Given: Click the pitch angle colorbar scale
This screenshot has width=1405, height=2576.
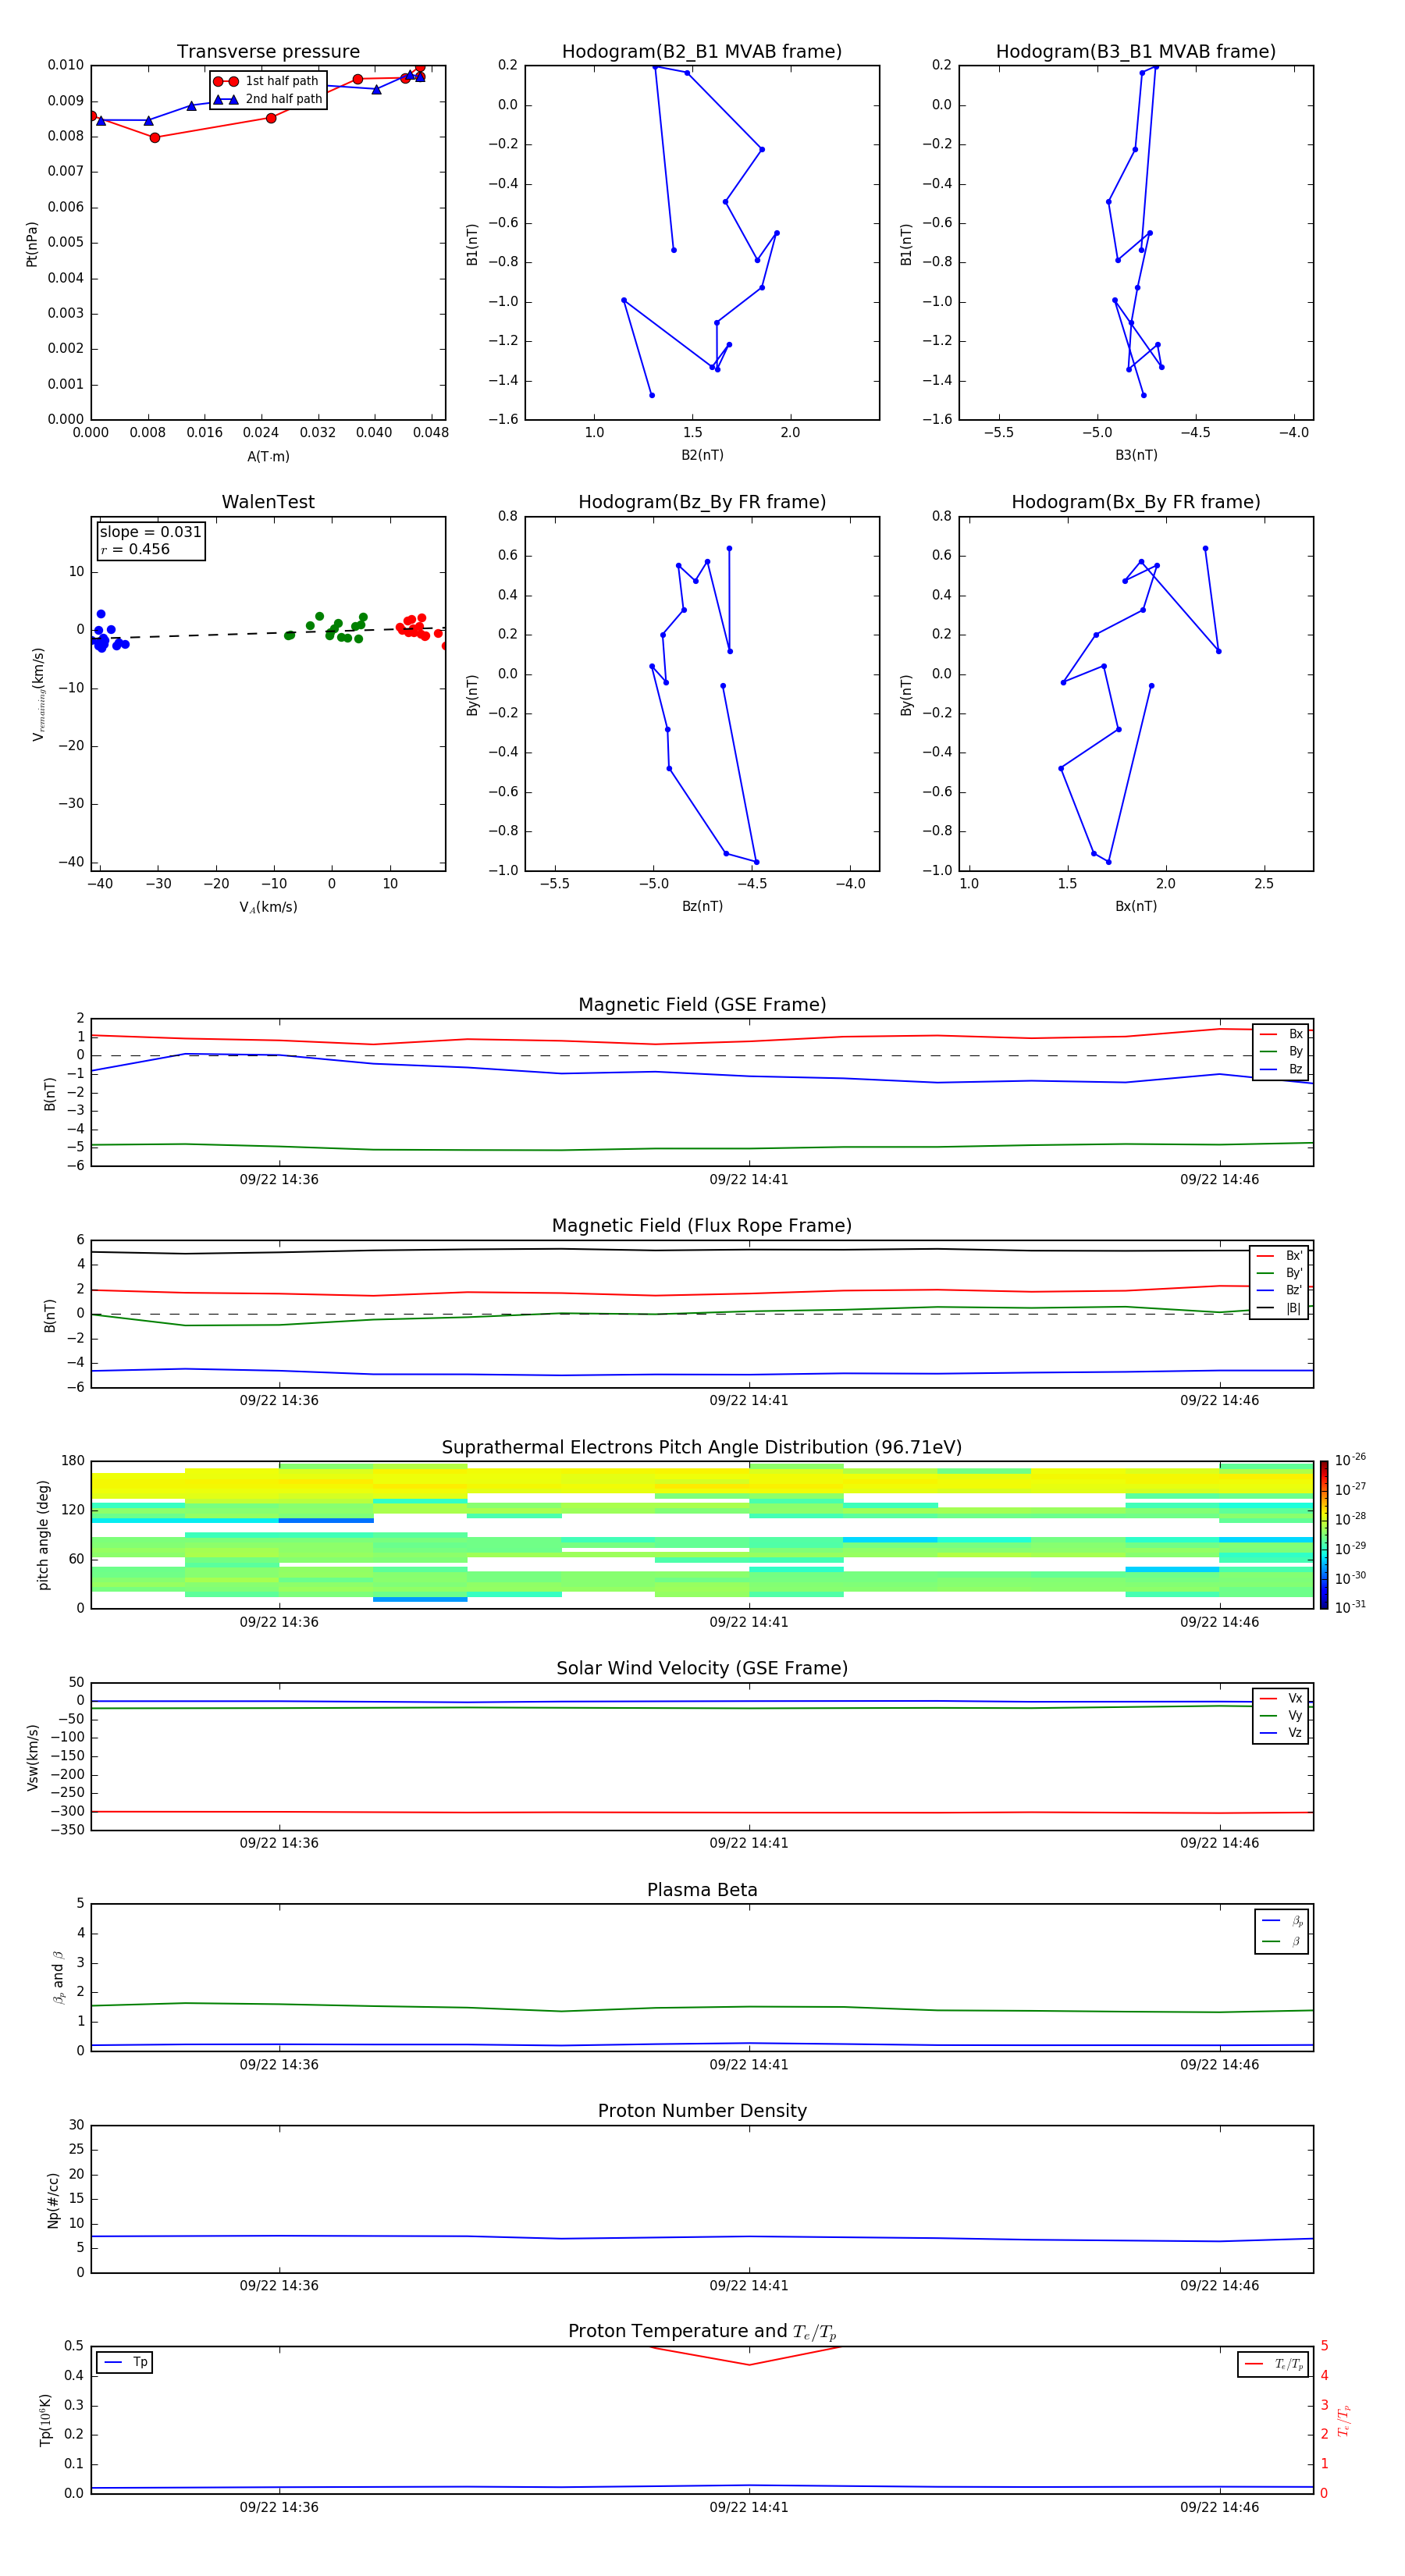Looking at the screenshot, I should 1324,1535.
